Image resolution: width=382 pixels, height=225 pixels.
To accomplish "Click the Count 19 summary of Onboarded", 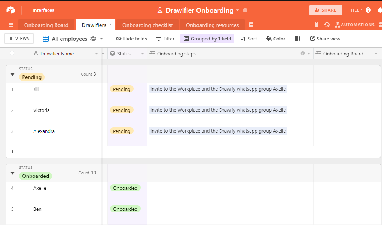I will coord(87,173).
